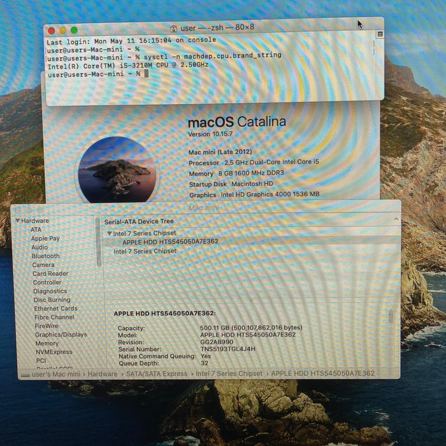This screenshot has height=446, width=446.
Task: Zoom Terminal using the green button
Action: coord(75,30)
